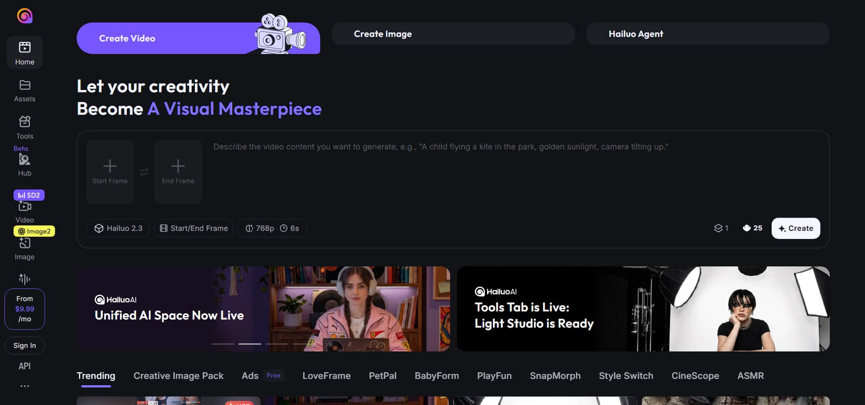Click the swap frames arrows icon
The height and width of the screenshot is (405, 865).
[144, 172]
